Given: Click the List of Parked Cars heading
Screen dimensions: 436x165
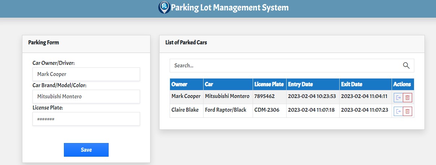Looking at the screenshot, I should [186, 43].
